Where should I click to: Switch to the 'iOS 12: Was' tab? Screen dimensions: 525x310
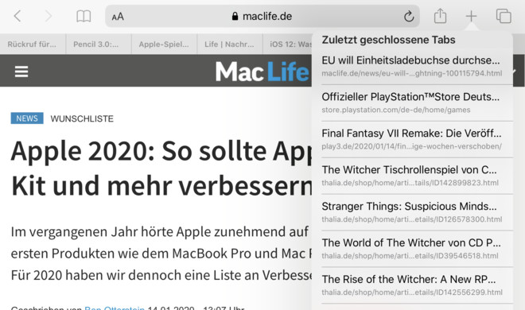tap(288, 45)
